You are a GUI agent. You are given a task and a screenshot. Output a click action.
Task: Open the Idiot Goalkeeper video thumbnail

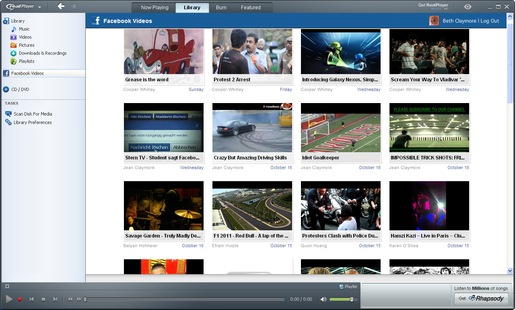(341, 128)
